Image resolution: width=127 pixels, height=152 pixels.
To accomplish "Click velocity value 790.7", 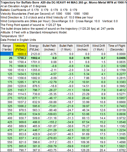I will (x=20, y=150).
